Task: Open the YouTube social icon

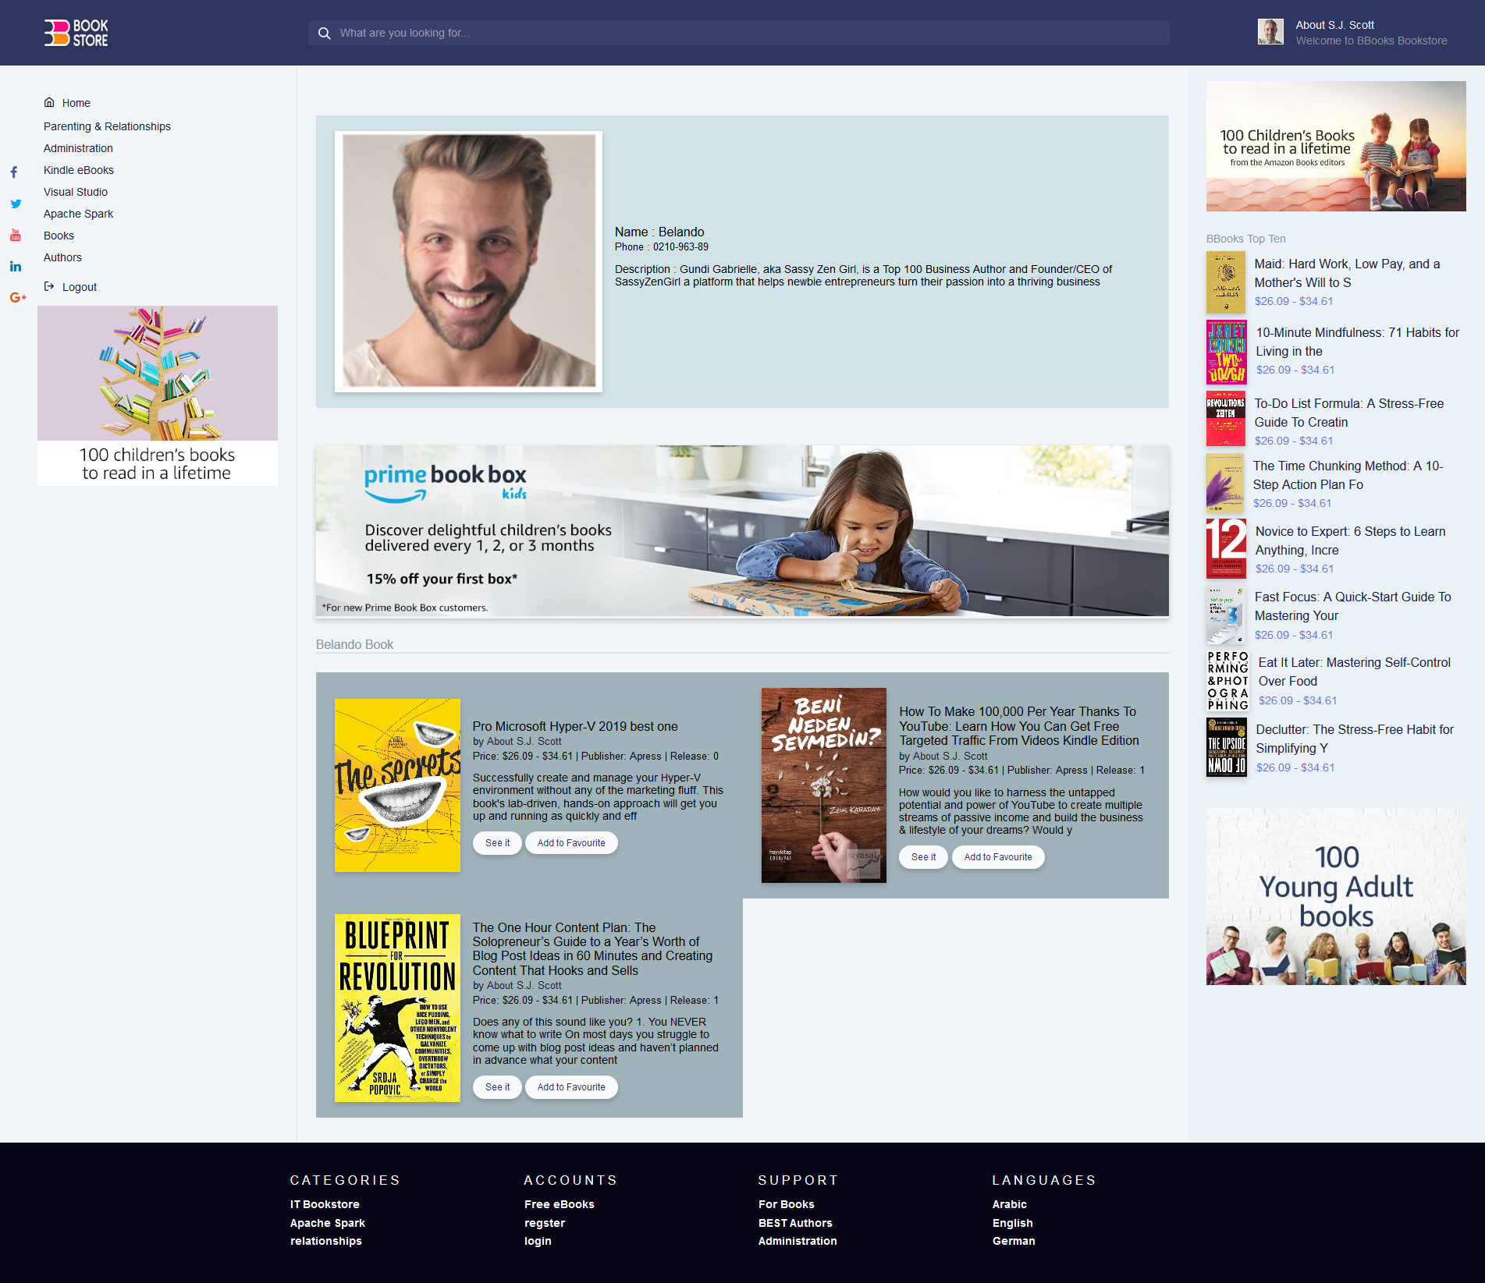Action: coord(16,235)
